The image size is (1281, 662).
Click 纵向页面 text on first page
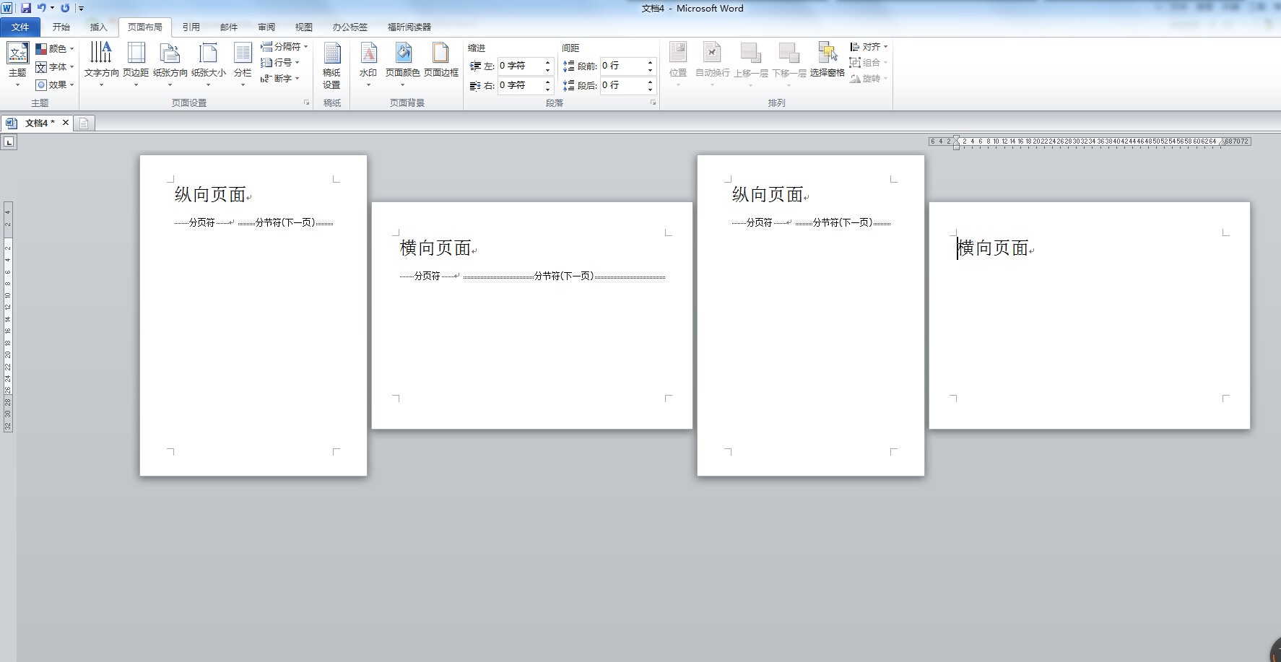(x=210, y=194)
